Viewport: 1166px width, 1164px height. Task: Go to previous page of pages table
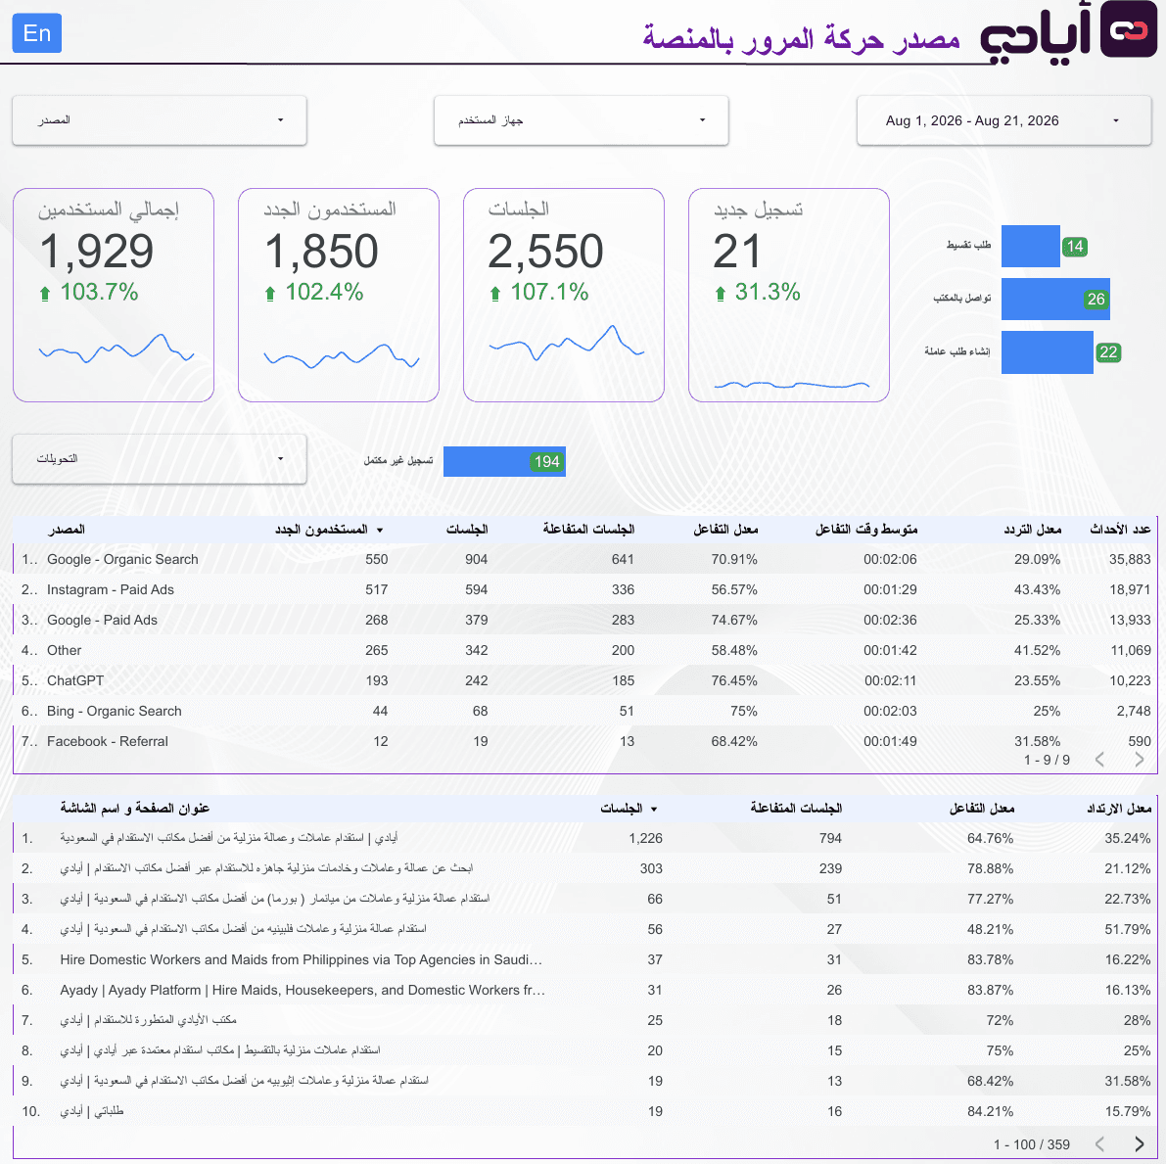[1100, 1143]
